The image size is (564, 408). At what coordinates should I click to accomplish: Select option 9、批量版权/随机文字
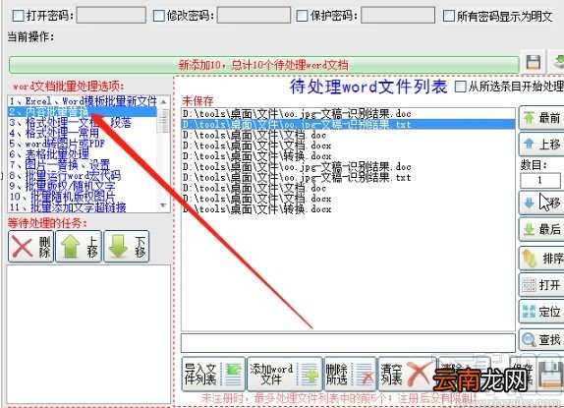83,187
